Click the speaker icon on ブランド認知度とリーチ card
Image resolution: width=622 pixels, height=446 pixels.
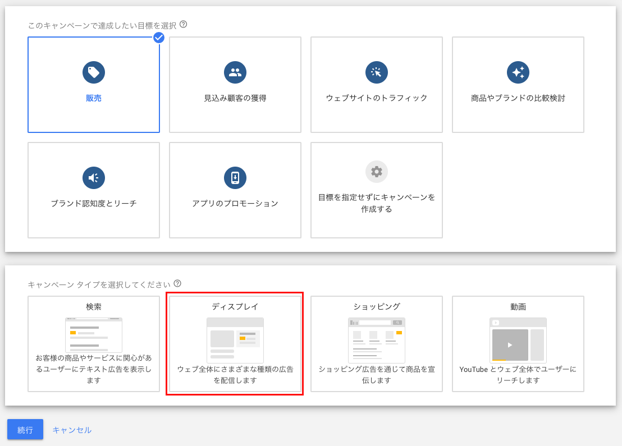[93, 177]
